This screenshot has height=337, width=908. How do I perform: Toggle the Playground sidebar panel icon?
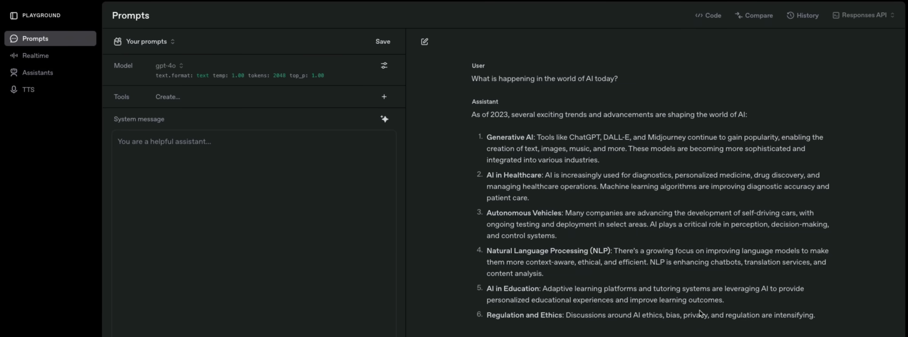[14, 16]
